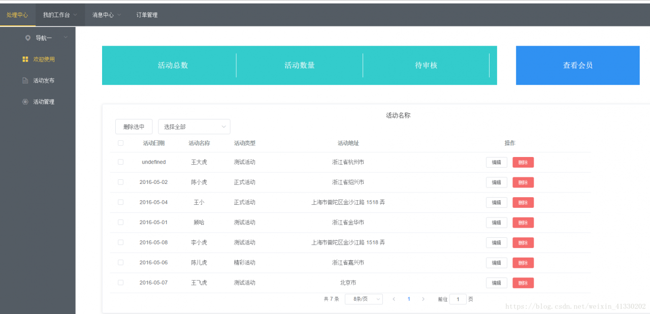
Task: Click the grid icon next to 欢迎使用
Action: coord(25,59)
